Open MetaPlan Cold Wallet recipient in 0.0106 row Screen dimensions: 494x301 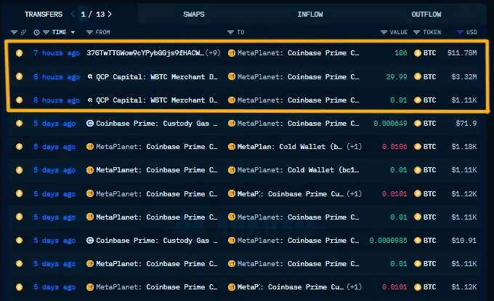[290, 147]
